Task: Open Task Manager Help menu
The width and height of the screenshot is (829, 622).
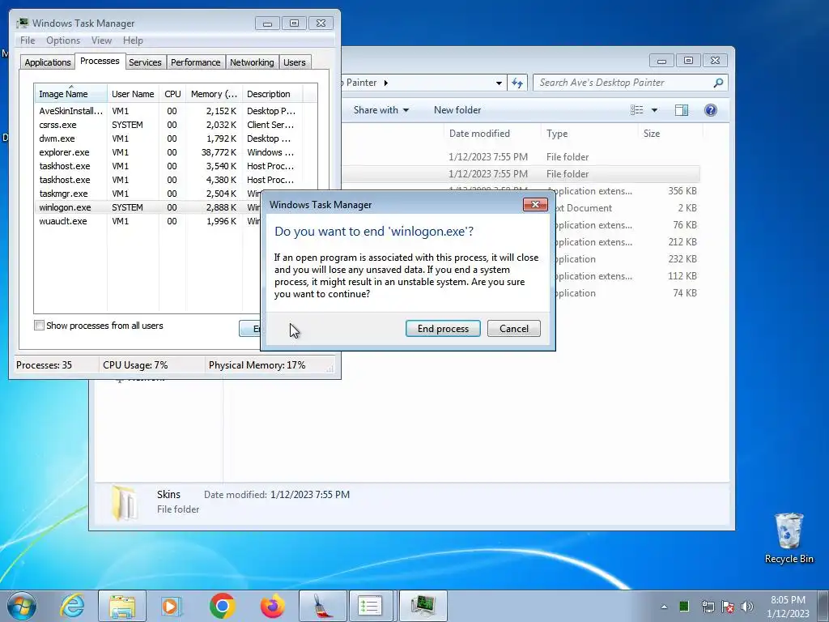Action: (x=133, y=40)
